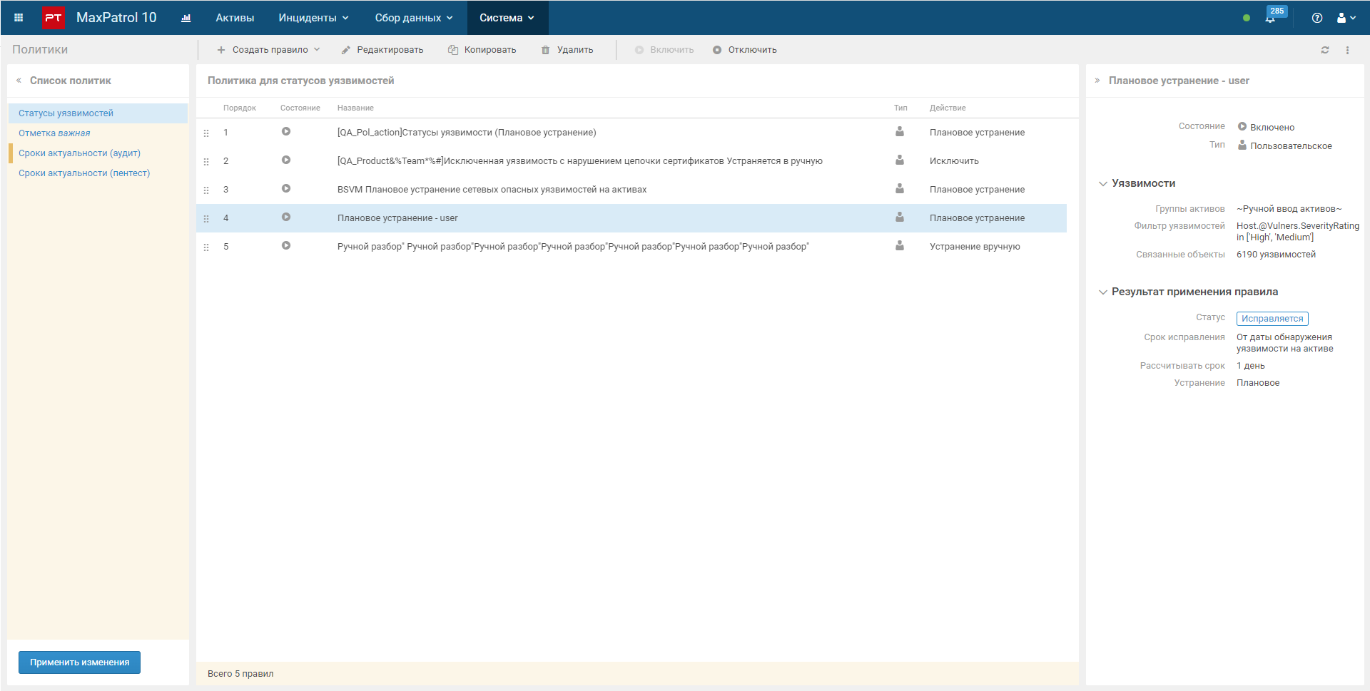Open the Активы menu
The height and width of the screenshot is (691, 1370).
point(235,18)
